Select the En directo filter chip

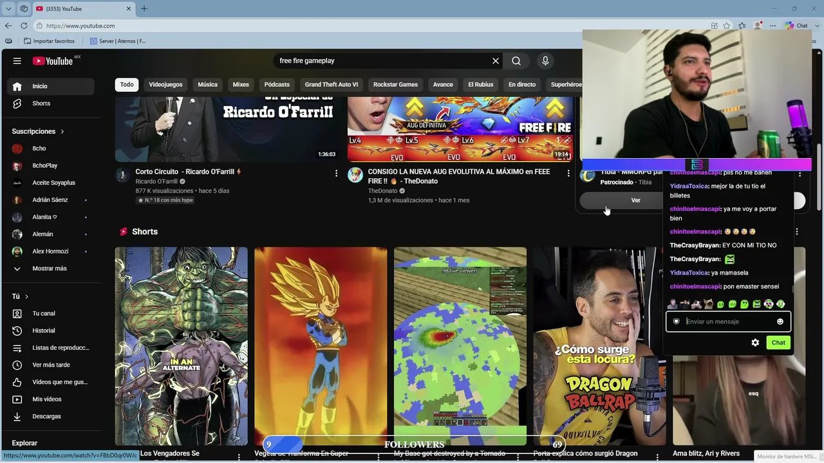[522, 85]
